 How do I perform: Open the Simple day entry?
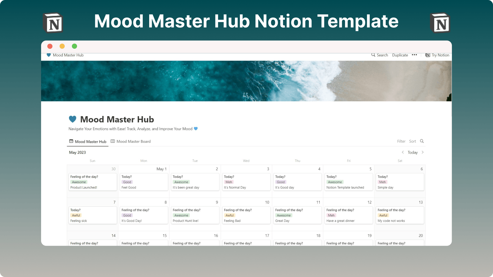pos(400,182)
